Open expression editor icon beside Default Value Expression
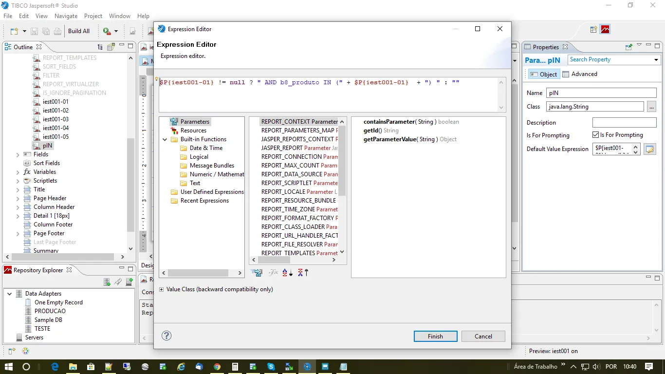Screen dimensions: 665x374 click(x=649, y=149)
